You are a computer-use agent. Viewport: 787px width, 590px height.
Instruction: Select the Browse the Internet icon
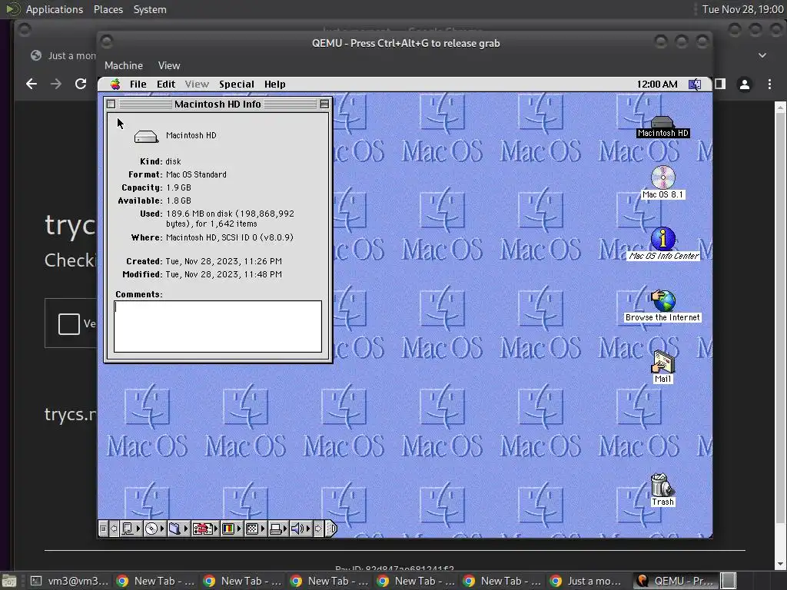(x=663, y=306)
